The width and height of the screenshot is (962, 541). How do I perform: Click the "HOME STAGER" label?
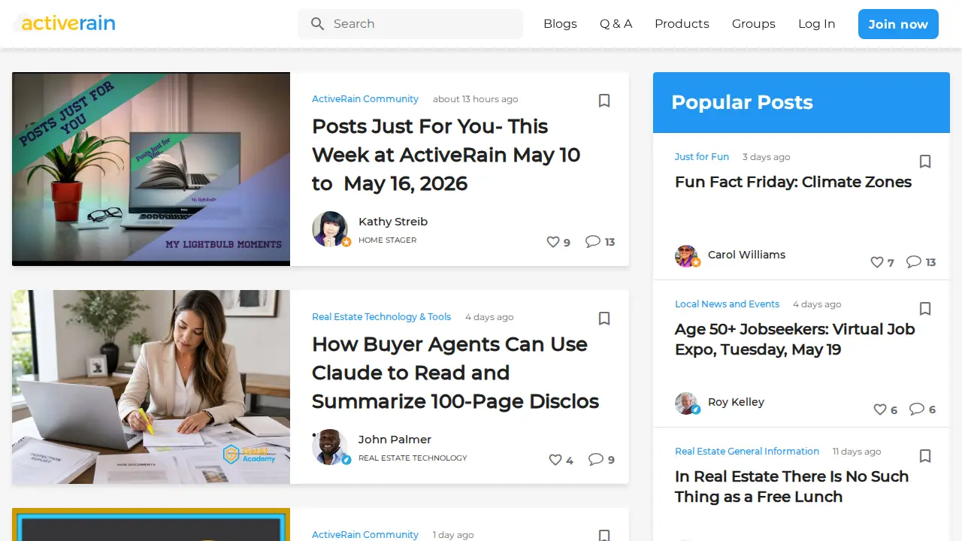(387, 240)
